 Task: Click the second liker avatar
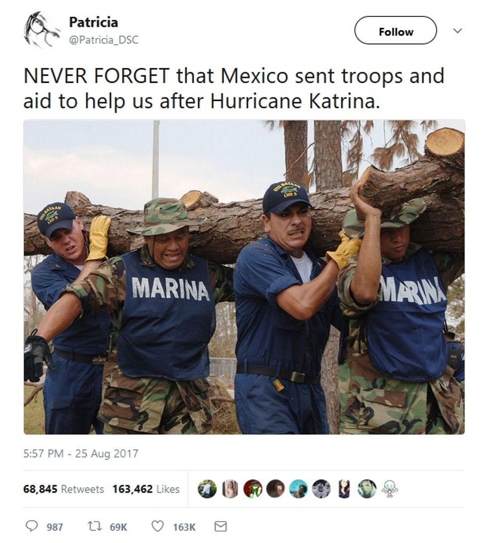[x=230, y=489]
